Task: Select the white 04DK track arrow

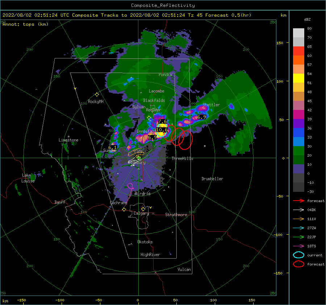Action: click(x=298, y=210)
